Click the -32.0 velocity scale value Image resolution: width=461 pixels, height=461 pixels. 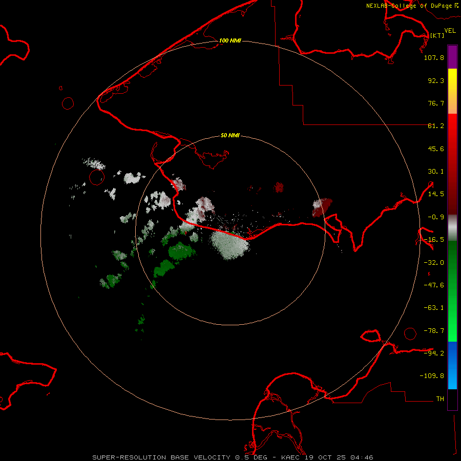(434, 263)
